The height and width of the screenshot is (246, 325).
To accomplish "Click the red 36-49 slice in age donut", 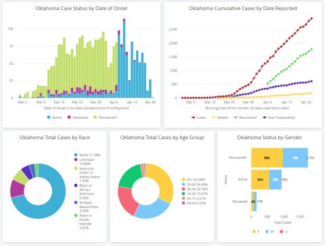I will click(128, 200).
